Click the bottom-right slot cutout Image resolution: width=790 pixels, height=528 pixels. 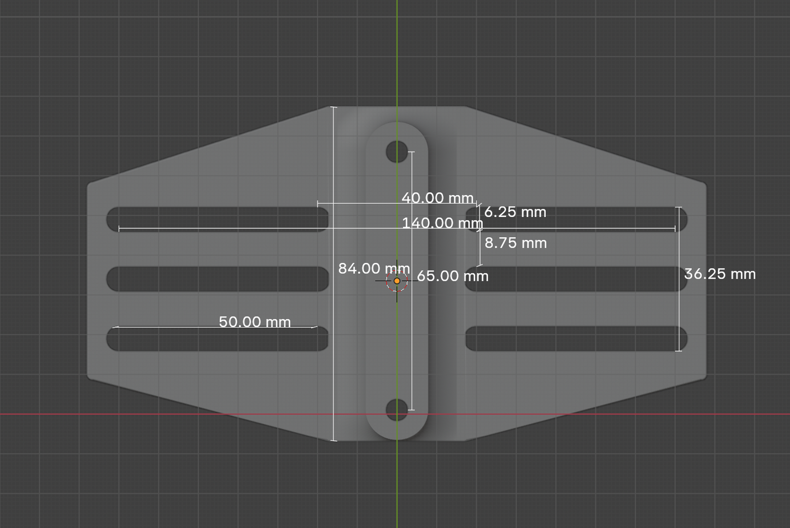click(576, 339)
